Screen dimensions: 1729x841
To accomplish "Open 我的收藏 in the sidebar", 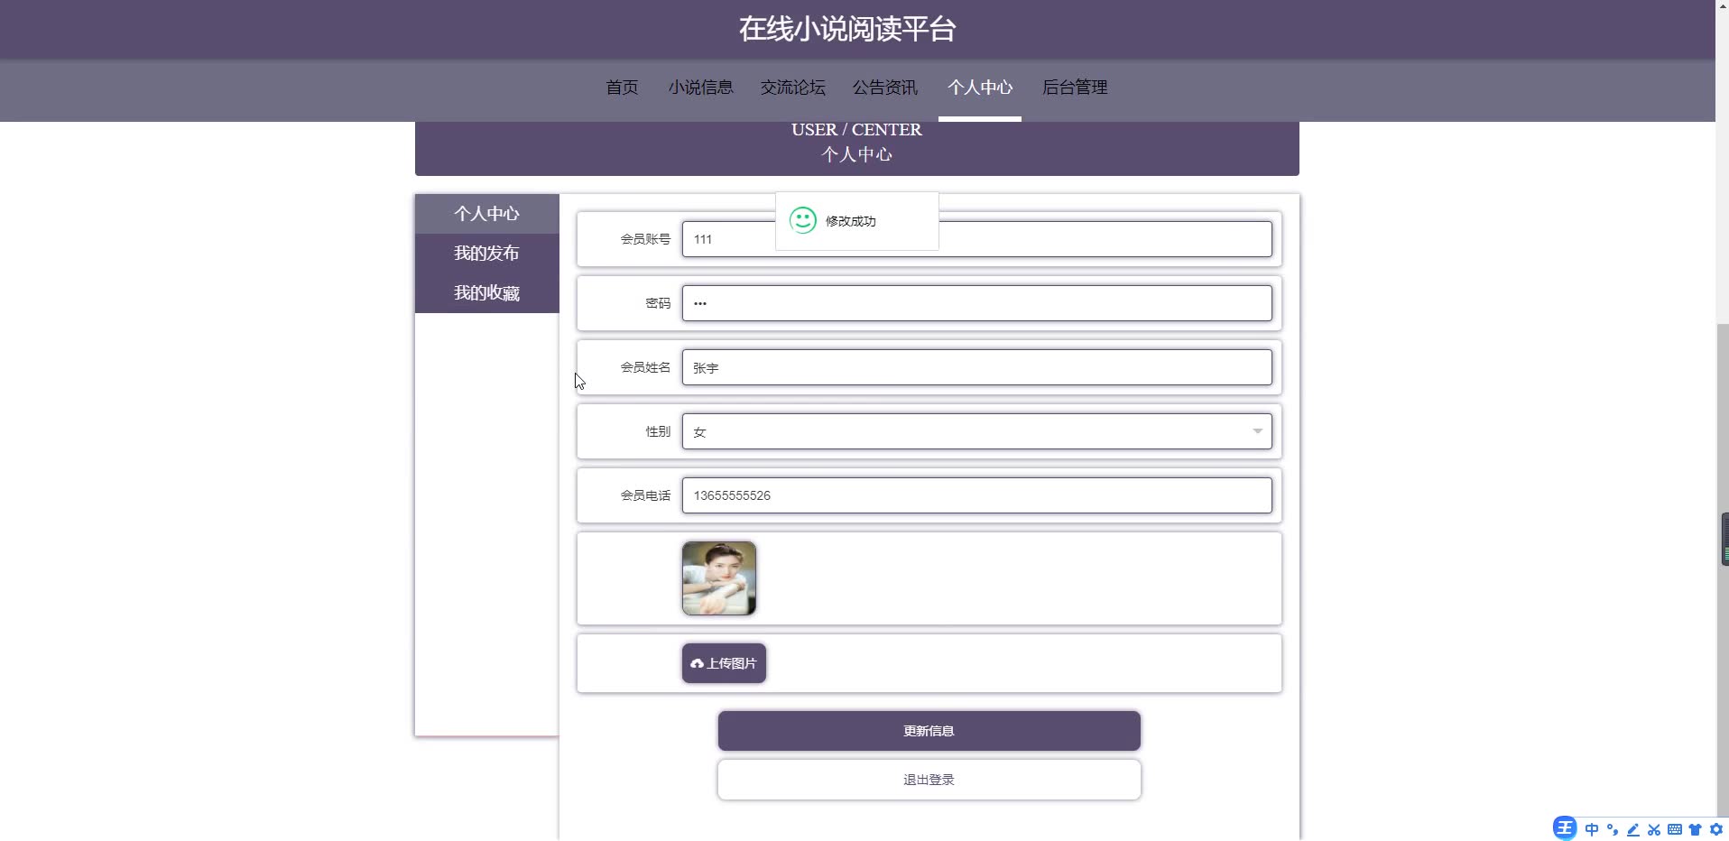I will point(487,293).
